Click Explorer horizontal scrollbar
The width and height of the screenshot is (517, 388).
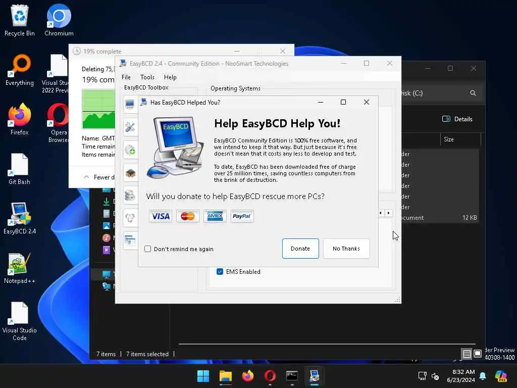(x=327, y=344)
